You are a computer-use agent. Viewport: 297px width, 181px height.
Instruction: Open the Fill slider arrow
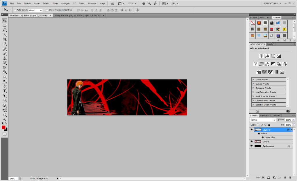coord(294,125)
